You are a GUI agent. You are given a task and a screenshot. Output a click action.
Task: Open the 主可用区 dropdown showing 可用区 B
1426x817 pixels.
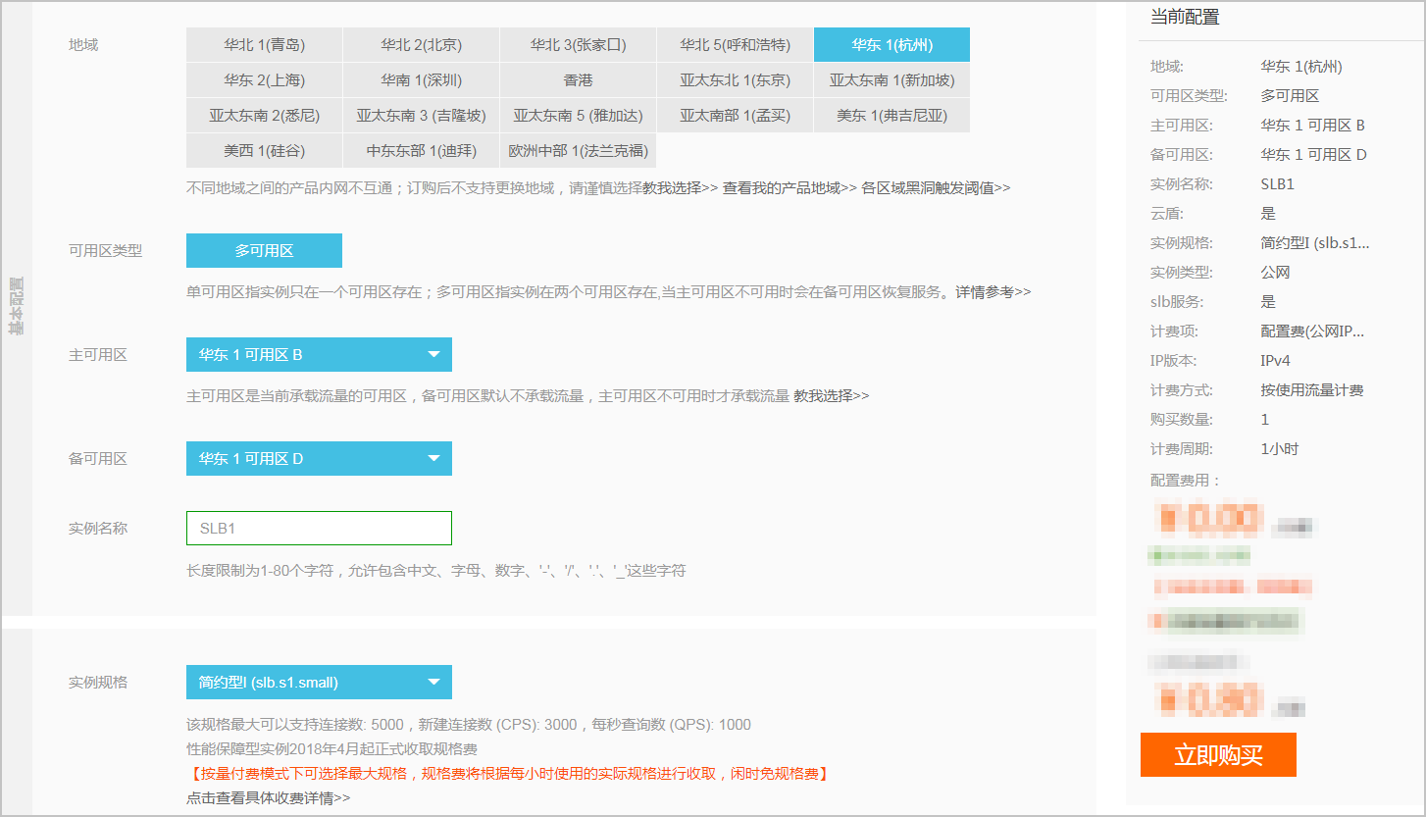[319, 355]
